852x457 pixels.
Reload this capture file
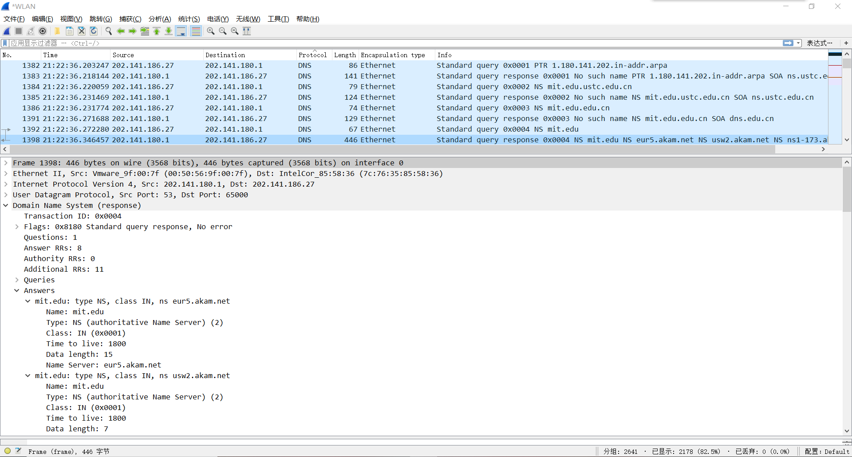pos(94,31)
